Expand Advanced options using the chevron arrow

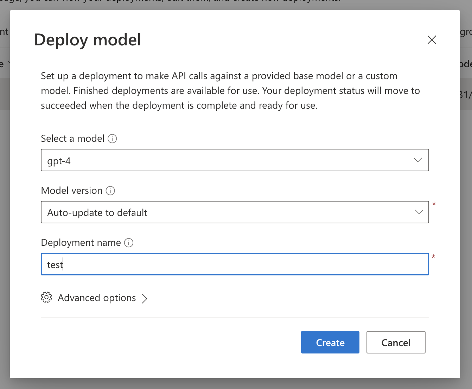point(145,299)
